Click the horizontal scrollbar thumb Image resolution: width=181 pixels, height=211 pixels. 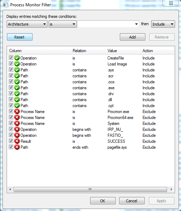coord(90,189)
